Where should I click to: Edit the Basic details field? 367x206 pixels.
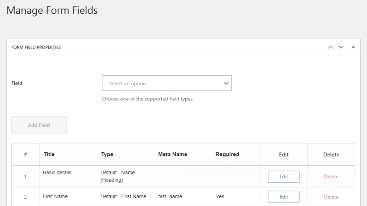point(283,176)
